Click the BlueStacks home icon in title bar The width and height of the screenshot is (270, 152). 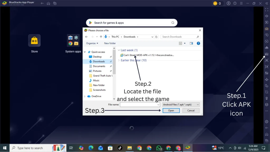48,3
